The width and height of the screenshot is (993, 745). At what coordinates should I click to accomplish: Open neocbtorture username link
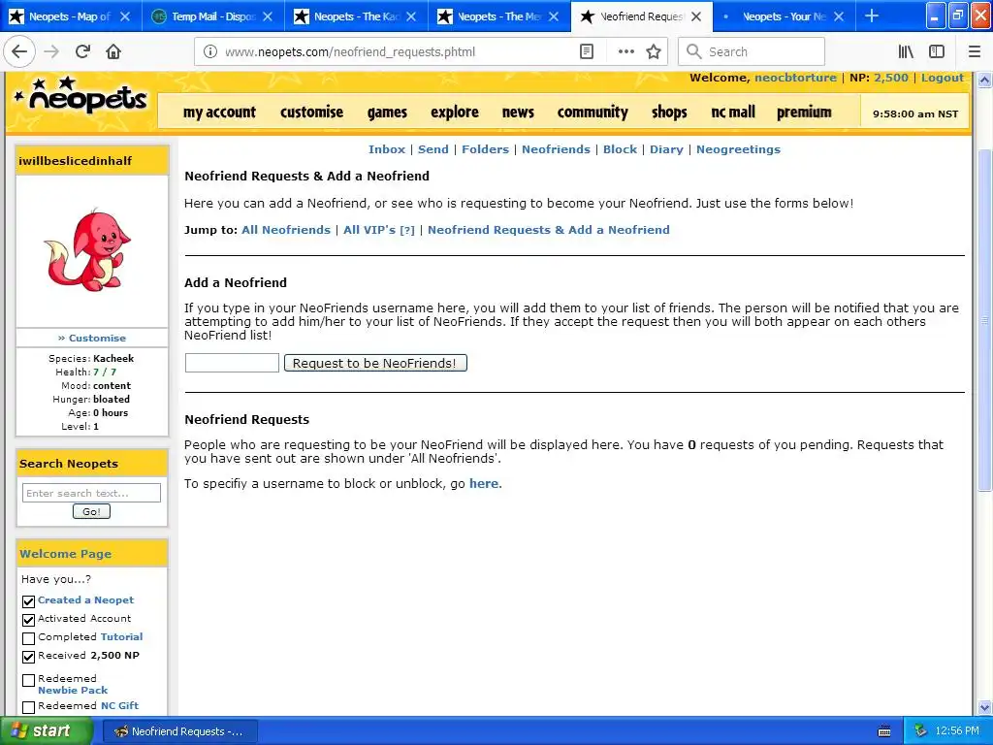pyautogui.click(x=795, y=78)
